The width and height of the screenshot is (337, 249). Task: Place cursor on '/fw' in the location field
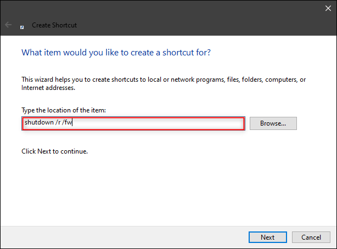click(68, 123)
